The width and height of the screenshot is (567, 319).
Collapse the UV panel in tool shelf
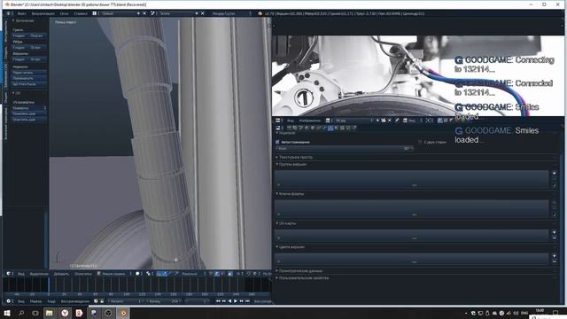[x=17, y=93]
